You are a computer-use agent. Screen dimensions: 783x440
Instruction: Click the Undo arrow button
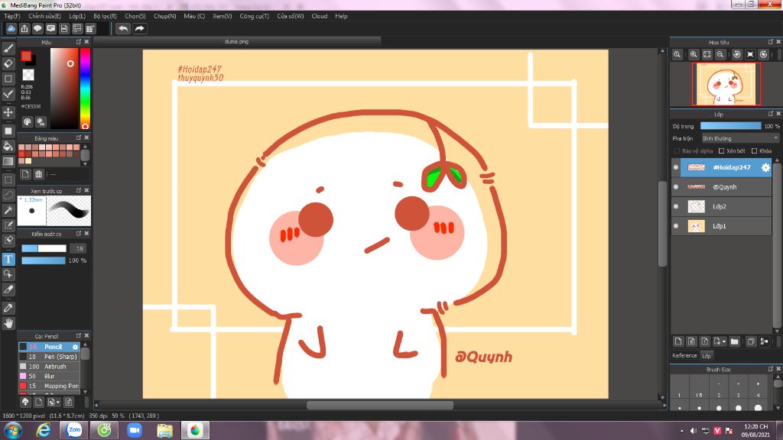123,28
